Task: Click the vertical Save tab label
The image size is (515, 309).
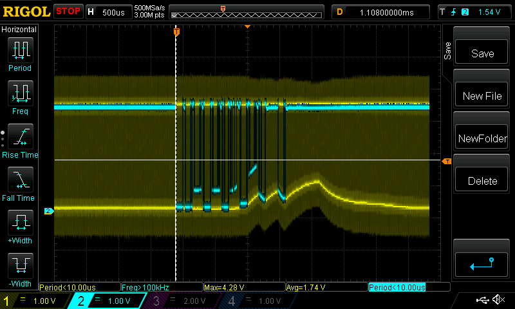Action: point(447,51)
